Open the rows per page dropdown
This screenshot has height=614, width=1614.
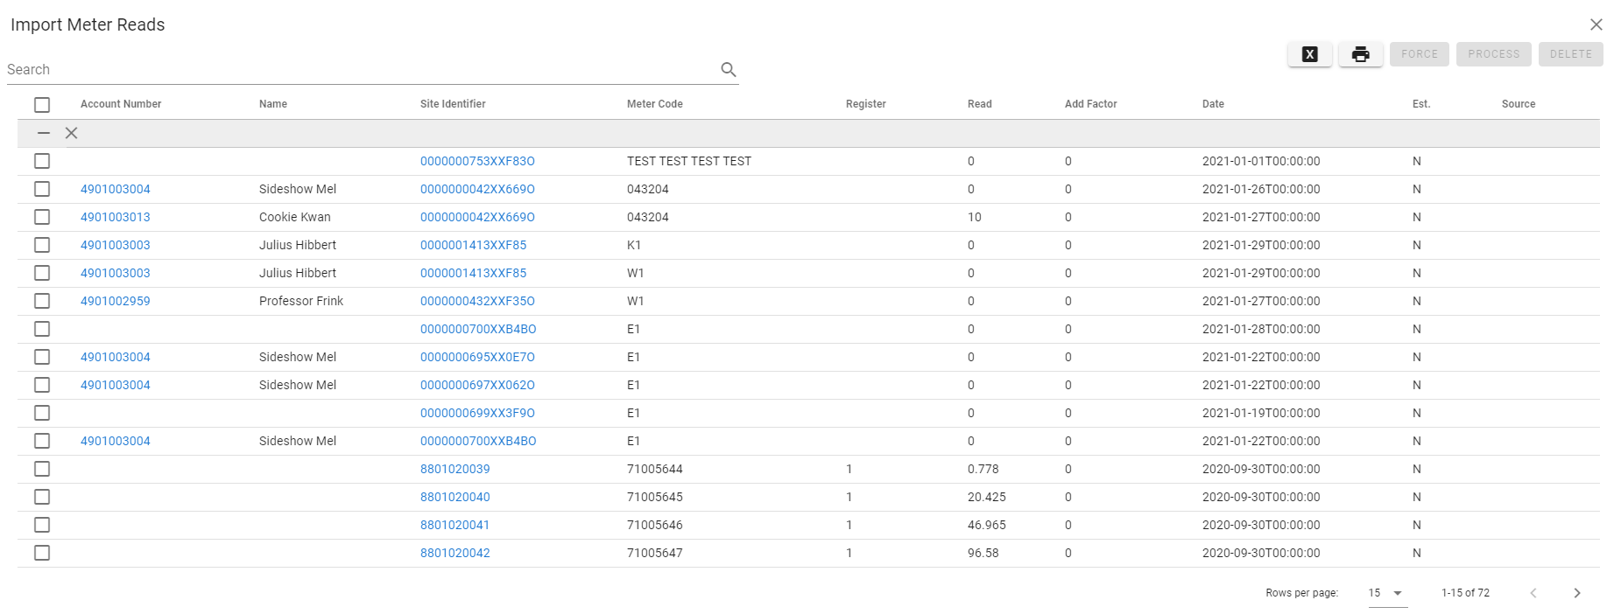[1386, 593]
